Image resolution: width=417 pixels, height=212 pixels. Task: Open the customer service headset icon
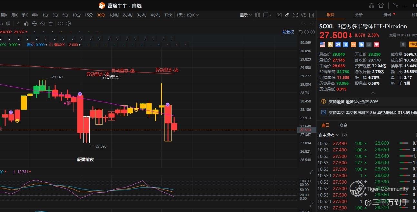click(x=372, y=5)
